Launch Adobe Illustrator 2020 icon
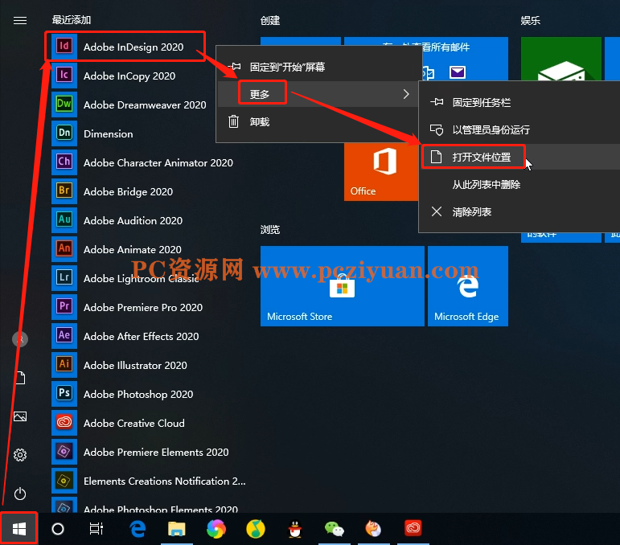 64,364
